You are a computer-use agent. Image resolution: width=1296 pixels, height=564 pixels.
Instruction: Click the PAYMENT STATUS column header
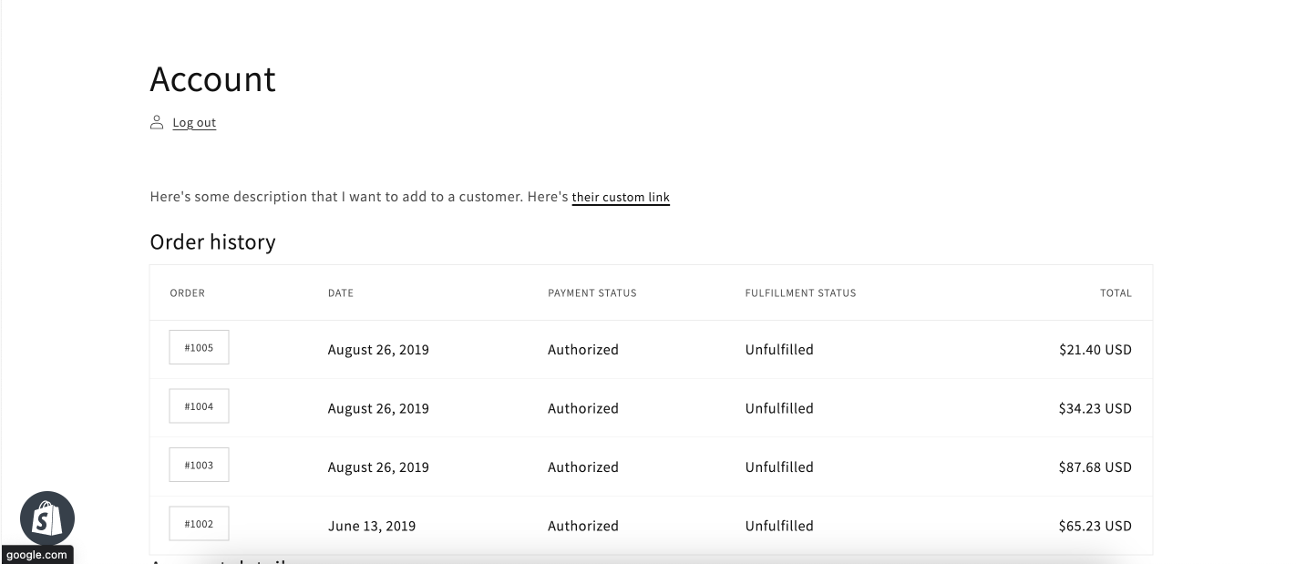[592, 293]
